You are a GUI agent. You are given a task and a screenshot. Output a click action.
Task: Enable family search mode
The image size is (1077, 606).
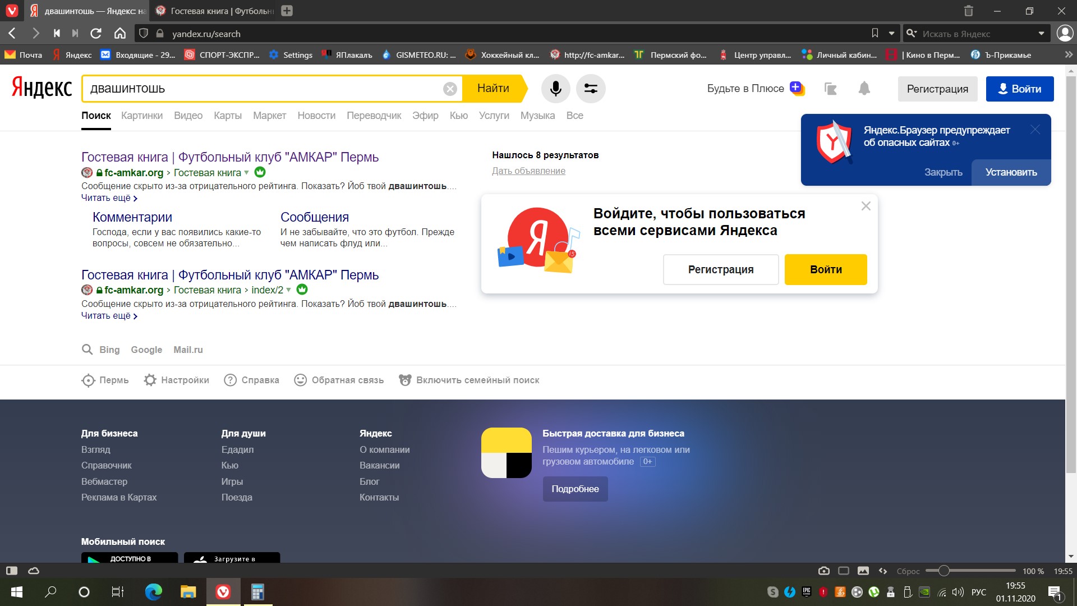click(x=477, y=380)
